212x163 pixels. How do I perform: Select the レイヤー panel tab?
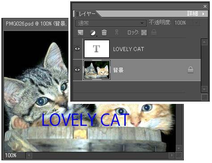pos(87,14)
